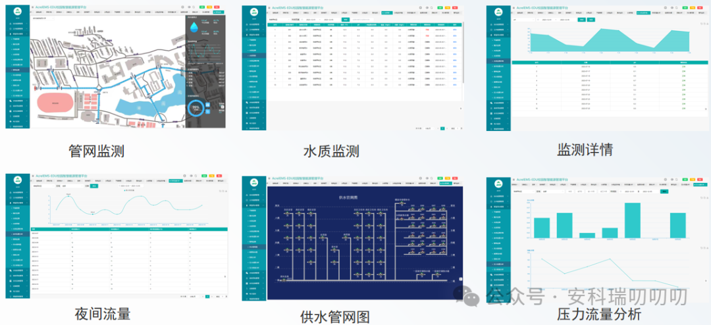
Task: Click the pink stadium on the 管网监测 map
Action: (x=55, y=103)
